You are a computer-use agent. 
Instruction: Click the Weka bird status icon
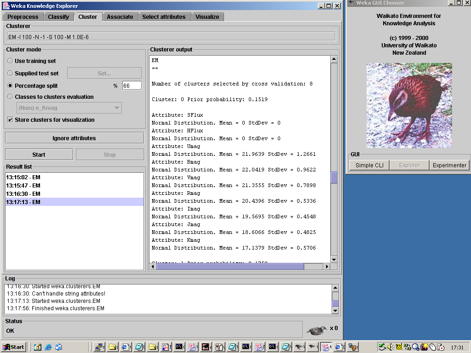tap(316, 330)
